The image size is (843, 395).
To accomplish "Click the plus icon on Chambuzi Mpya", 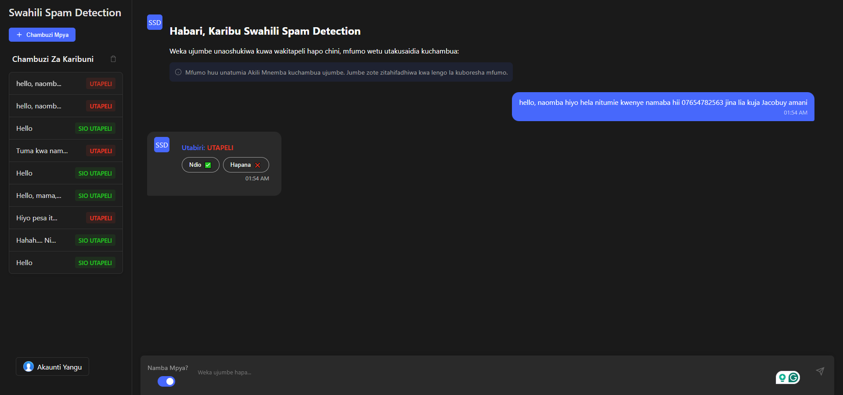I will tap(18, 34).
